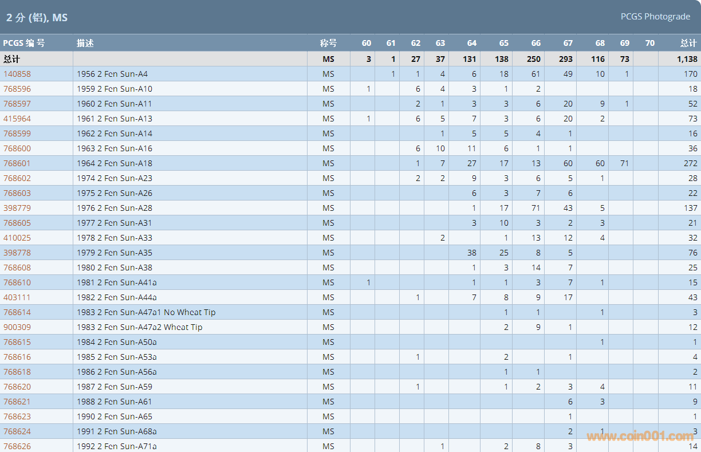
Task: Open PCGS number 900309 Wheat Tip entry
Action: [x=17, y=327]
